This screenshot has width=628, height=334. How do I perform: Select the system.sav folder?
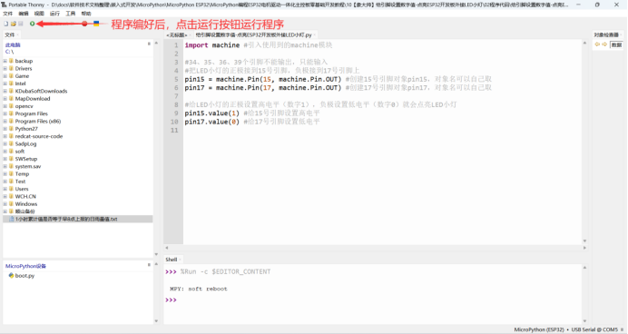point(28,166)
